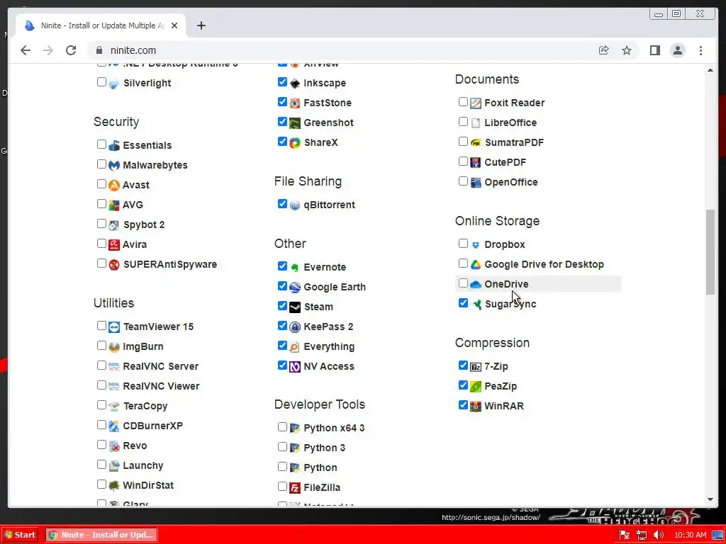Click the OneDrive cloud icon

click(x=476, y=285)
